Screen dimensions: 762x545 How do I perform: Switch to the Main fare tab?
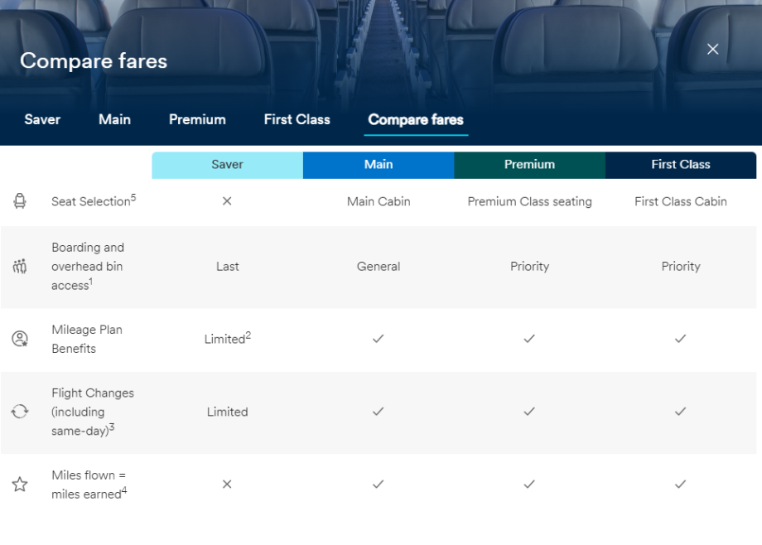tap(114, 119)
